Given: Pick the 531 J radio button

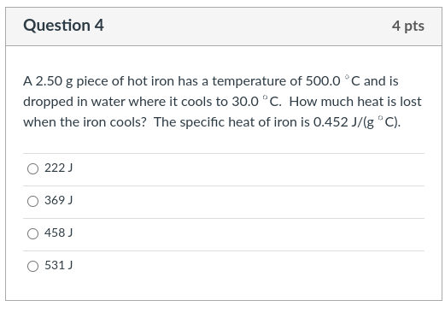Looking at the screenshot, I should coord(32,266).
